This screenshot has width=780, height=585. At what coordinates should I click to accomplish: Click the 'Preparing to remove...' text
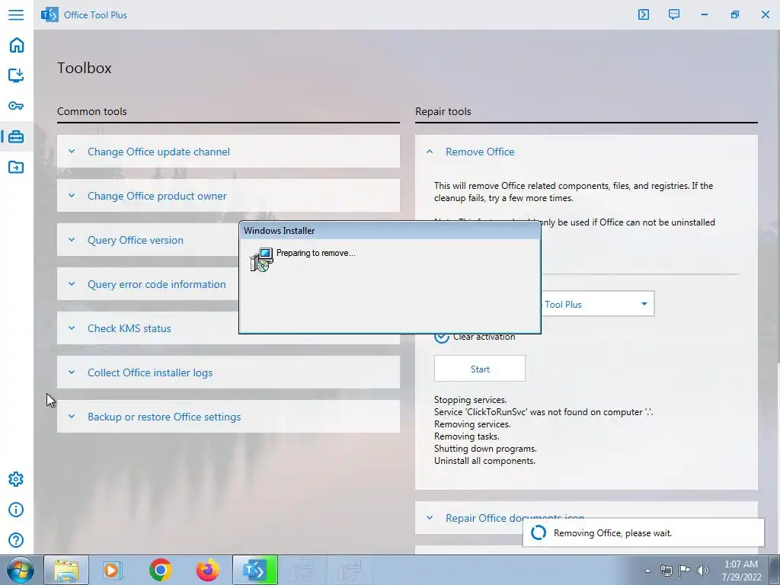[316, 253]
